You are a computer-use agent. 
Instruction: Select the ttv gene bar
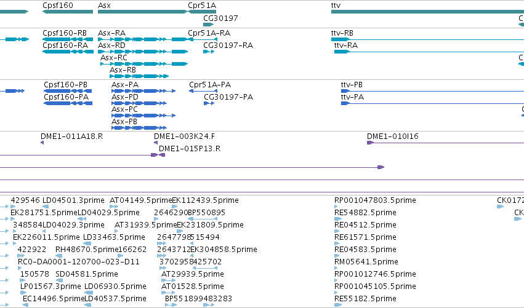tap(427, 12)
